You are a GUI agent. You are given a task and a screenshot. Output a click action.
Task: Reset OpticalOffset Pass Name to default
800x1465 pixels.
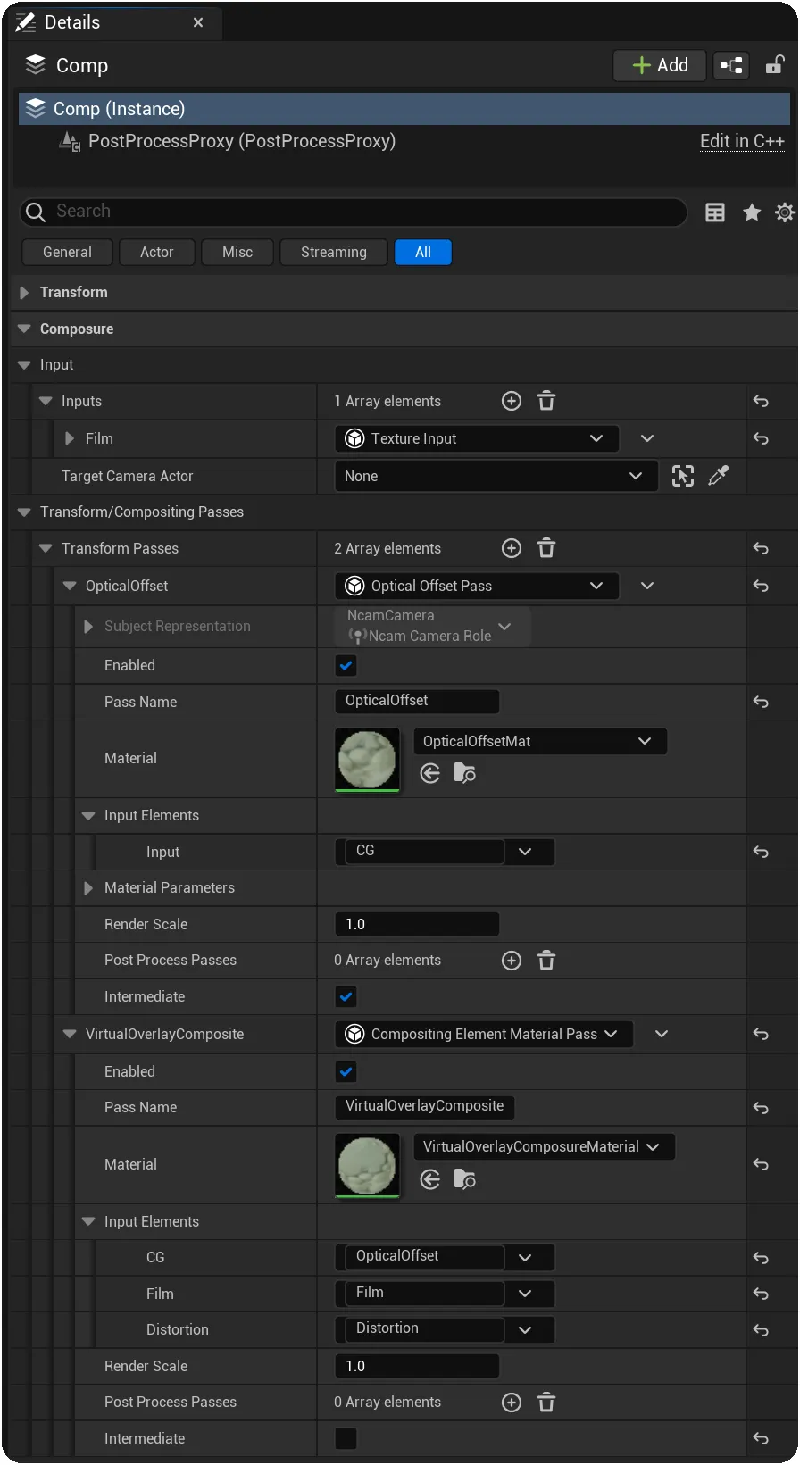(x=761, y=702)
